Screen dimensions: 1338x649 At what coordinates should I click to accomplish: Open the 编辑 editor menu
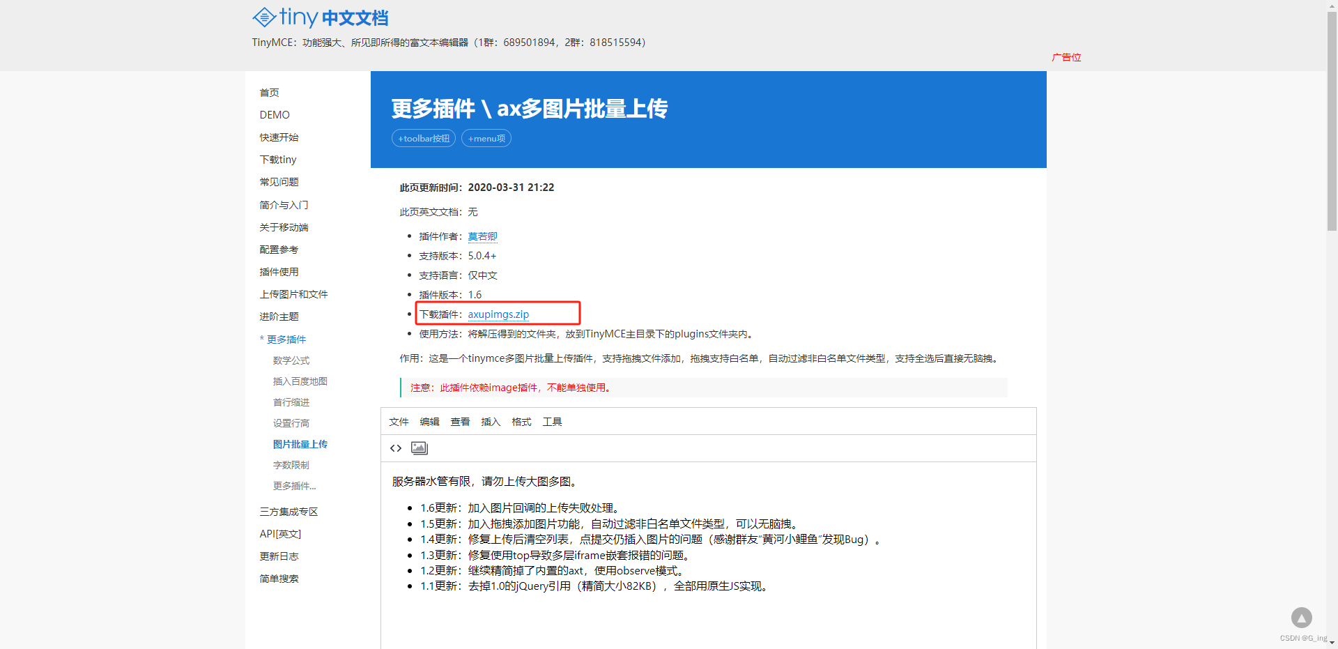(429, 422)
